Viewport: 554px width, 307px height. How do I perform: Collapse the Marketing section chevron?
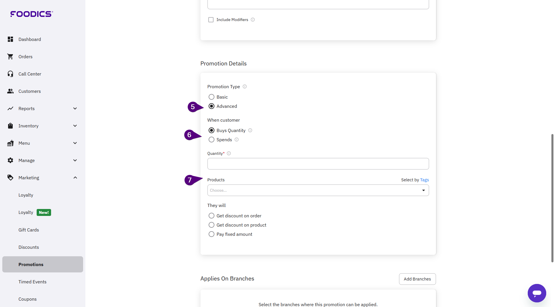pyautogui.click(x=75, y=178)
